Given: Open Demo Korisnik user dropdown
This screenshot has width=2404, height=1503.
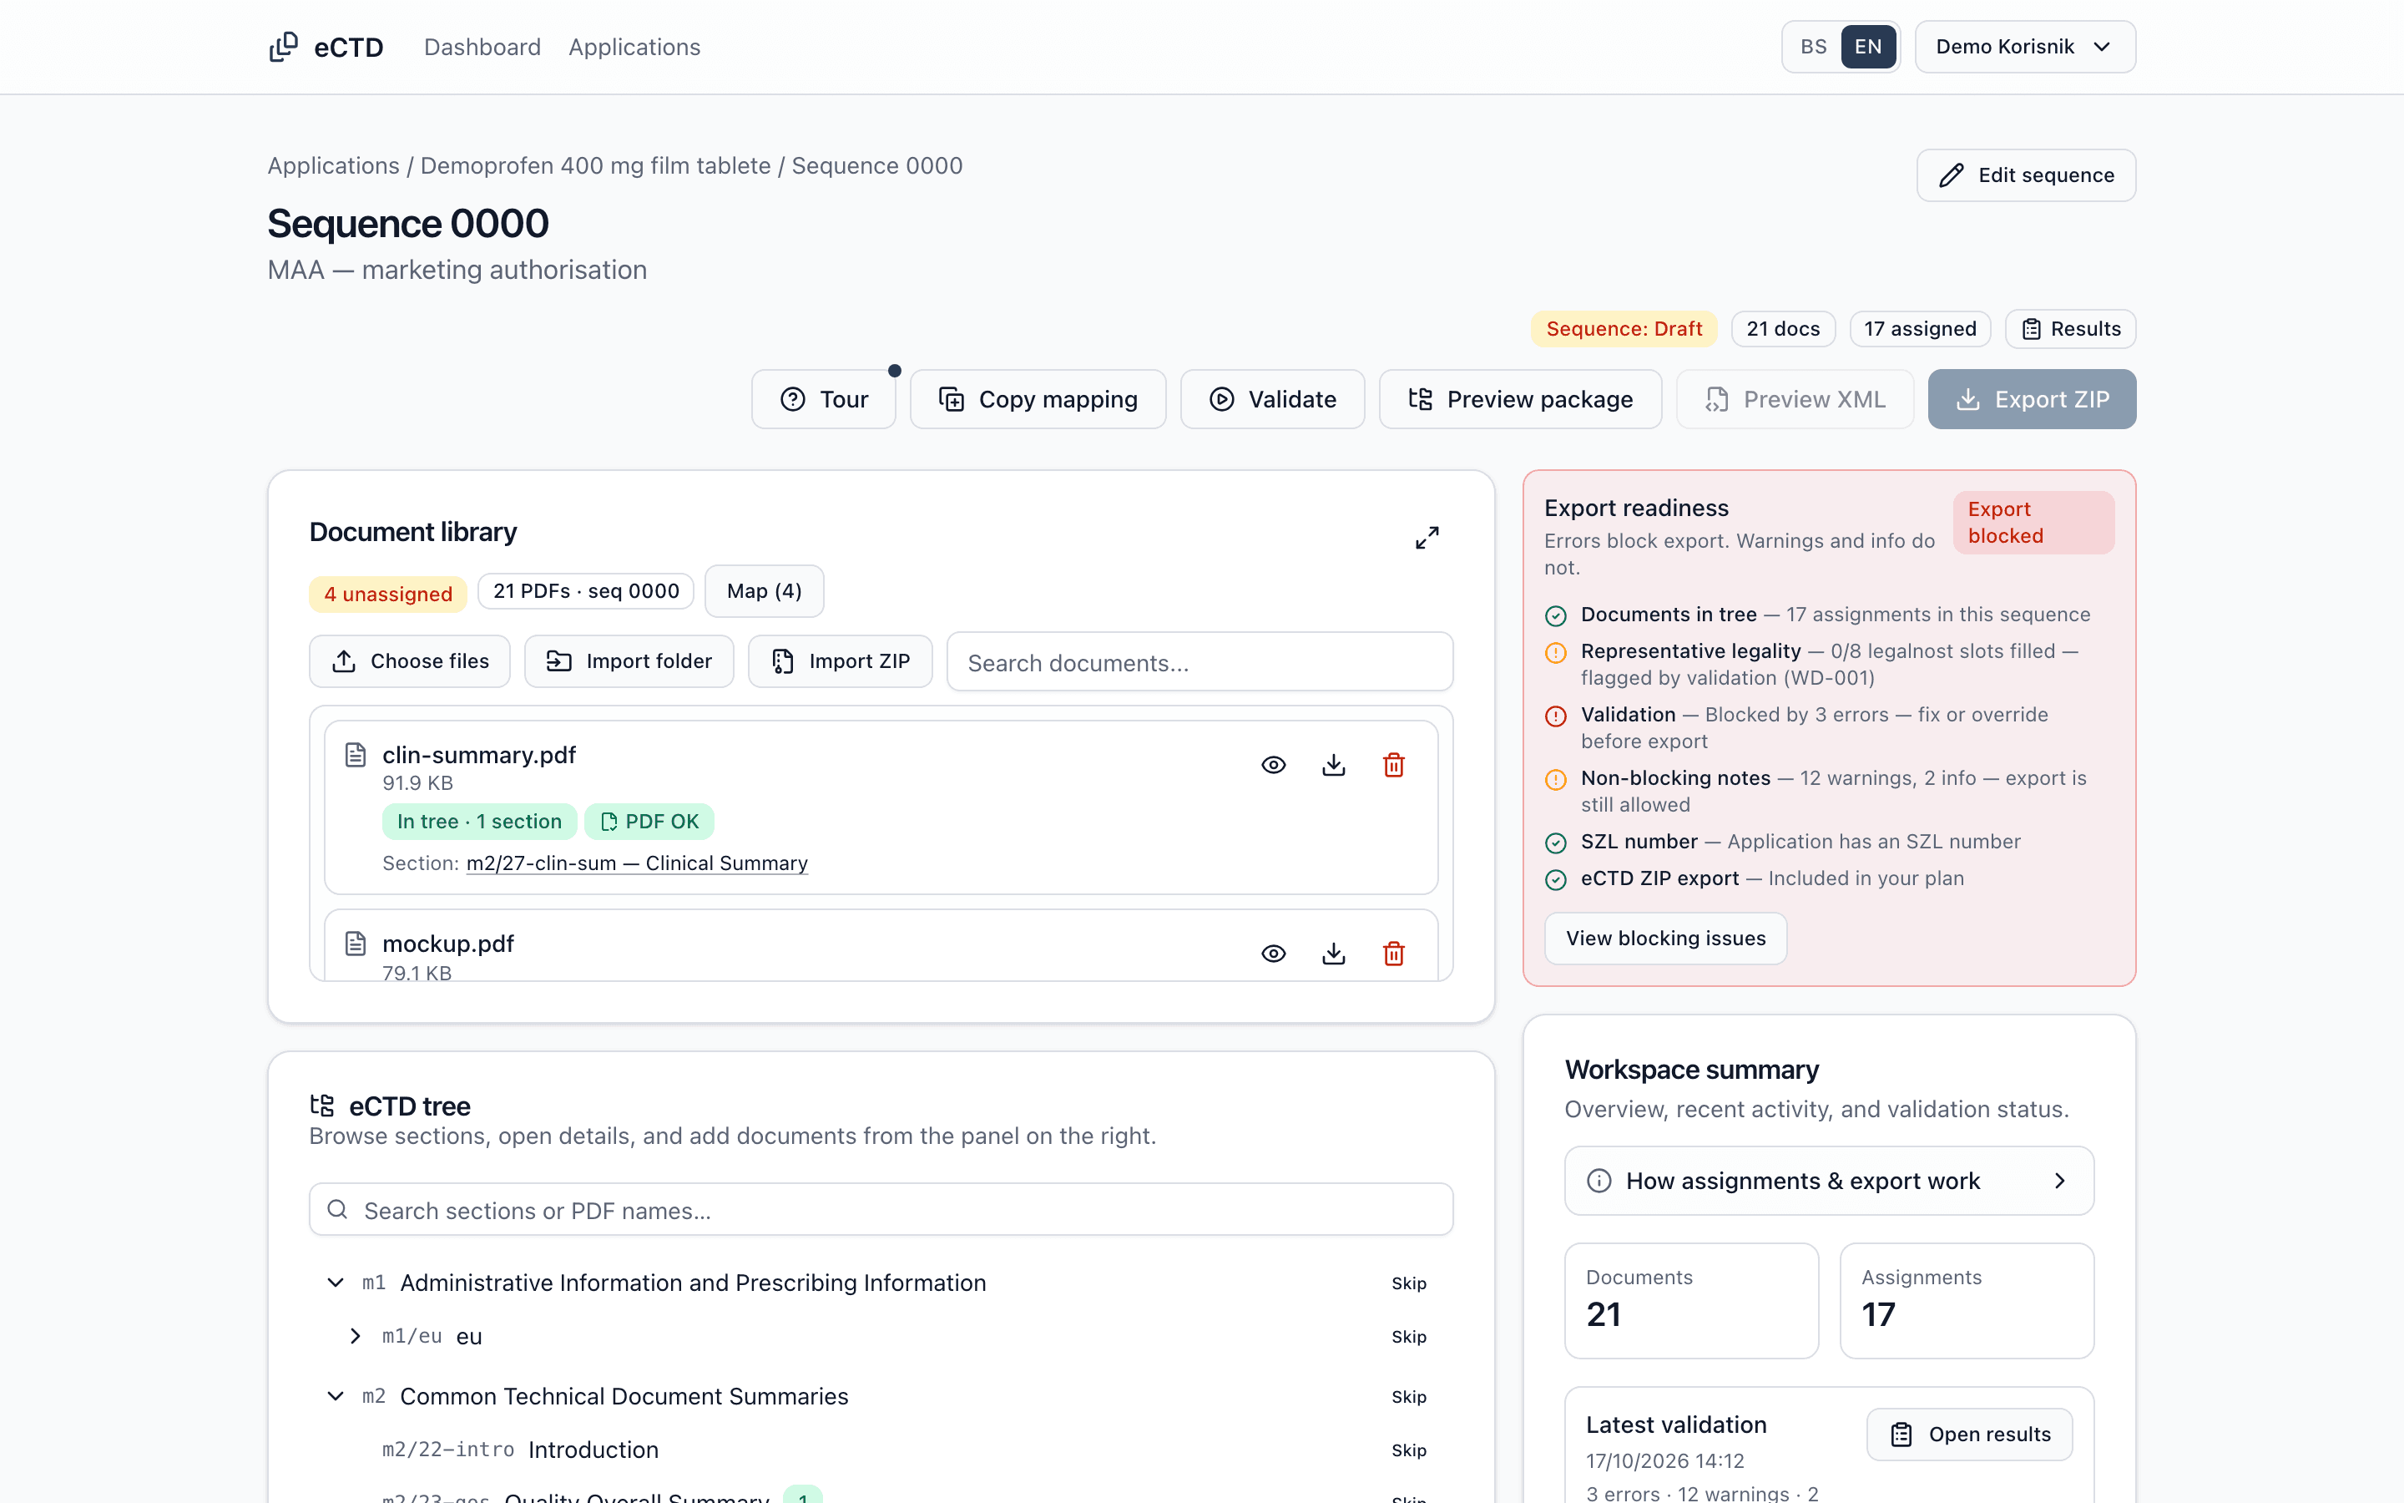Looking at the screenshot, I should pos(2024,47).
